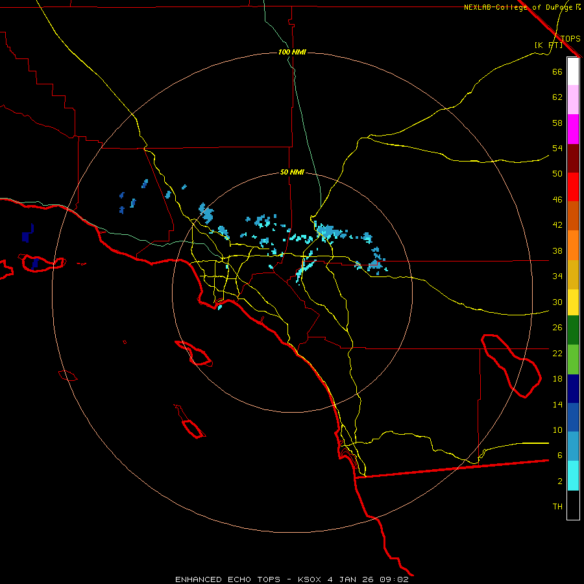Image resolution: width=584 pixels, height=584 pixels.
Task: Click the legend value '46'
Action: [557, 200]
